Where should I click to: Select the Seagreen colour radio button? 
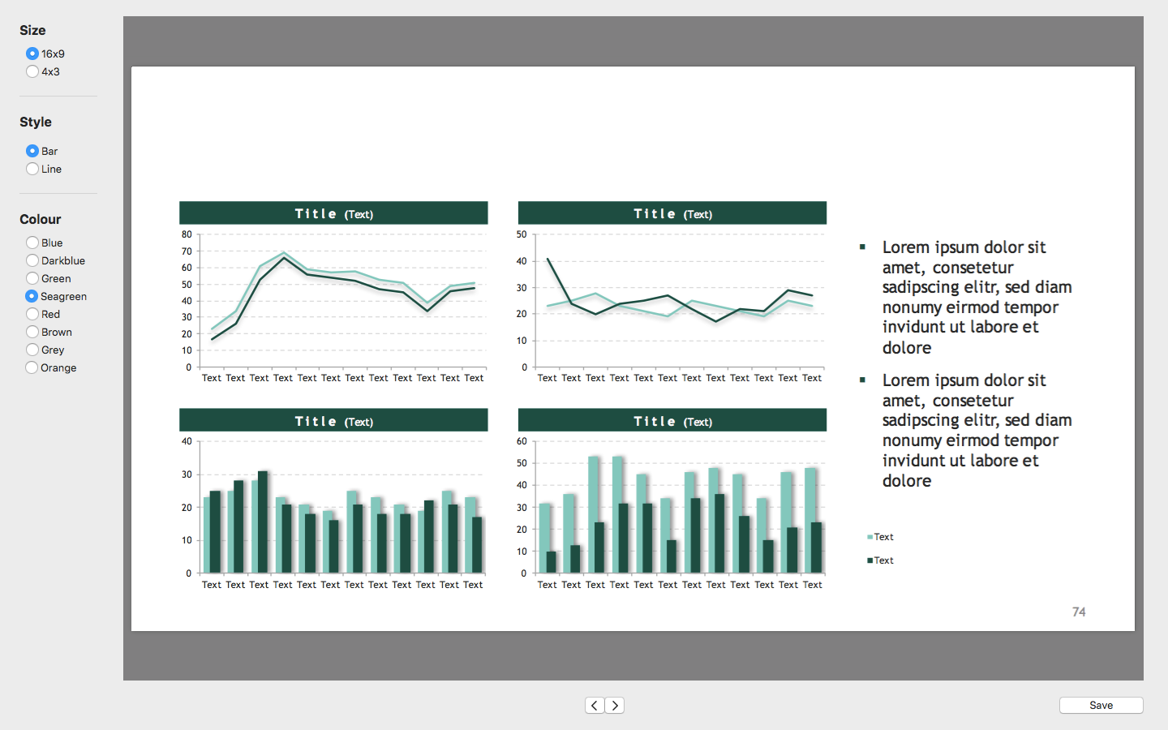[32, 296]
